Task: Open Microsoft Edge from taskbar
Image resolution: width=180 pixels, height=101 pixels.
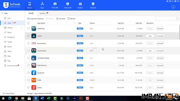Action: [x=10, y=98]
